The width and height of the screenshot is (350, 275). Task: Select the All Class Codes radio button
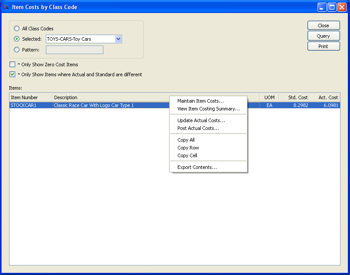17,29
